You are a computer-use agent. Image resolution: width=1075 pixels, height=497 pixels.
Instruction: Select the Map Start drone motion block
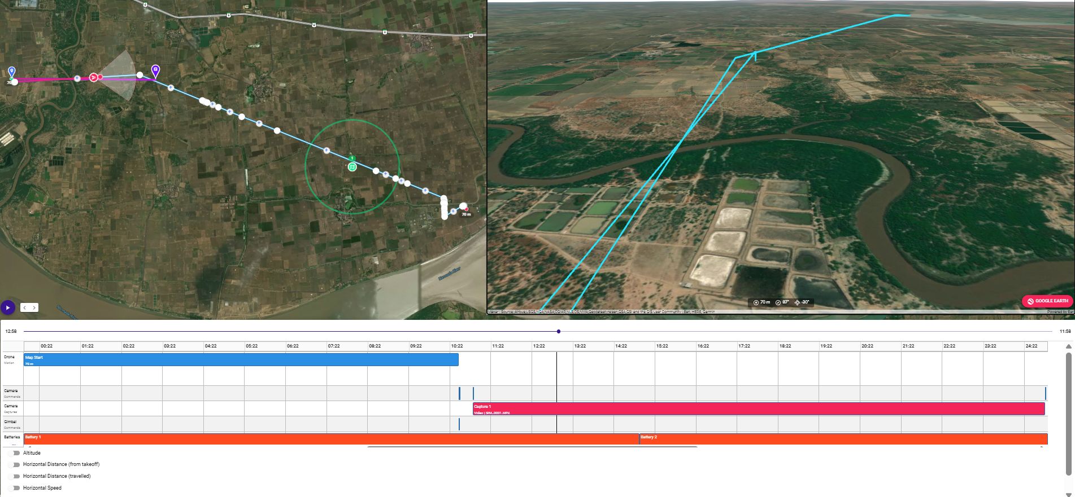click(x=241, y=360)
